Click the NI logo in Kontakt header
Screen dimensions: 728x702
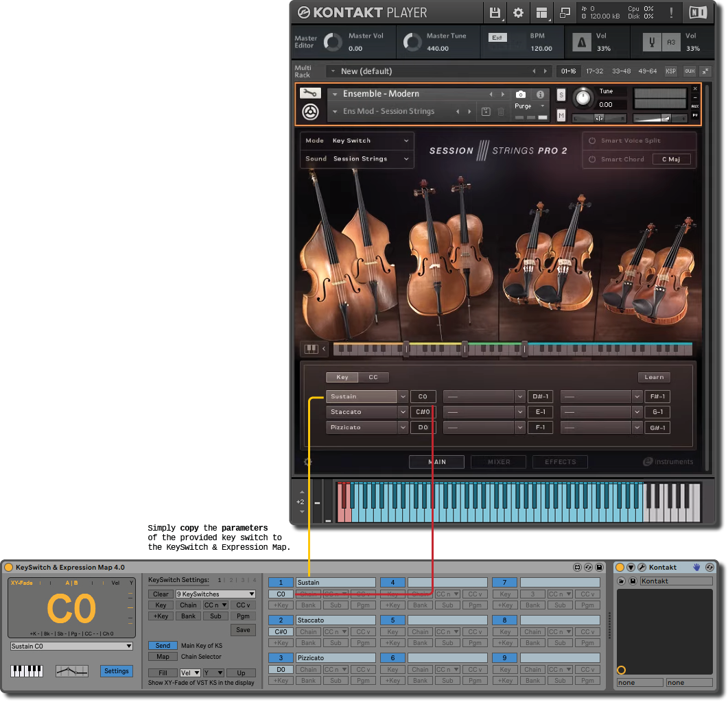click(x=698, y=12)
